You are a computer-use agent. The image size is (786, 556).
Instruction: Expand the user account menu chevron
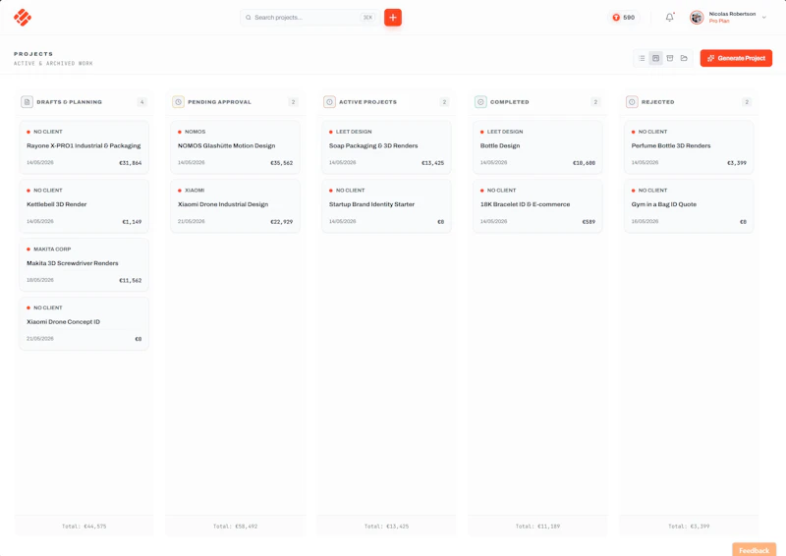pos(764,18)
